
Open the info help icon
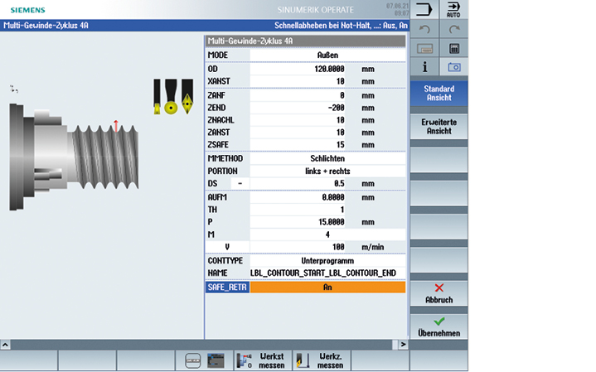[424, 67]
